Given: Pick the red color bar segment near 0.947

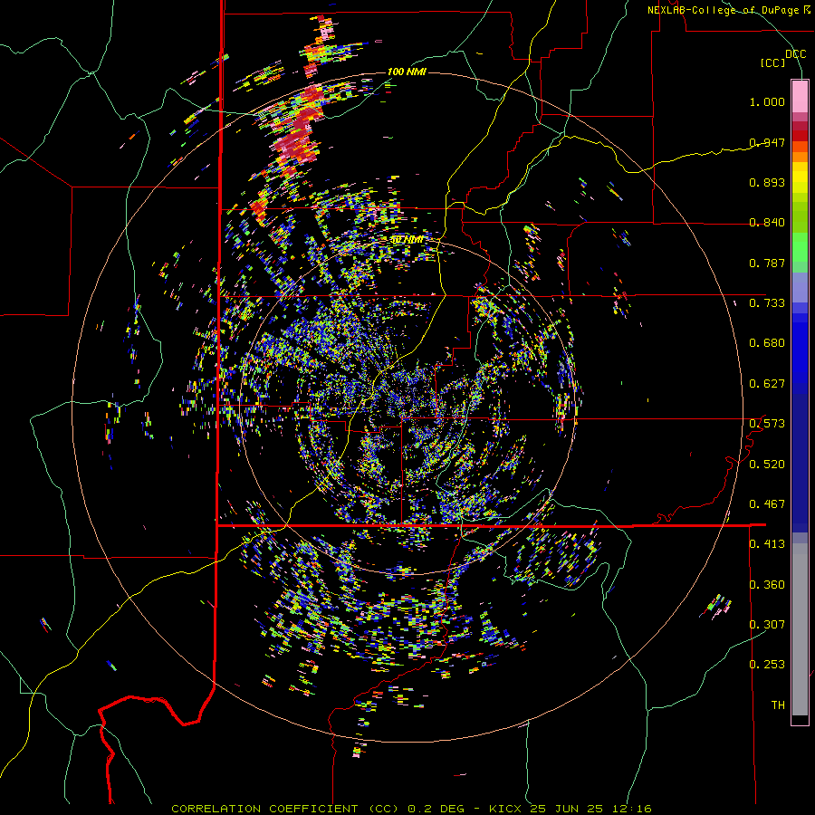Looking at the screenshot, I should point(800,136).
